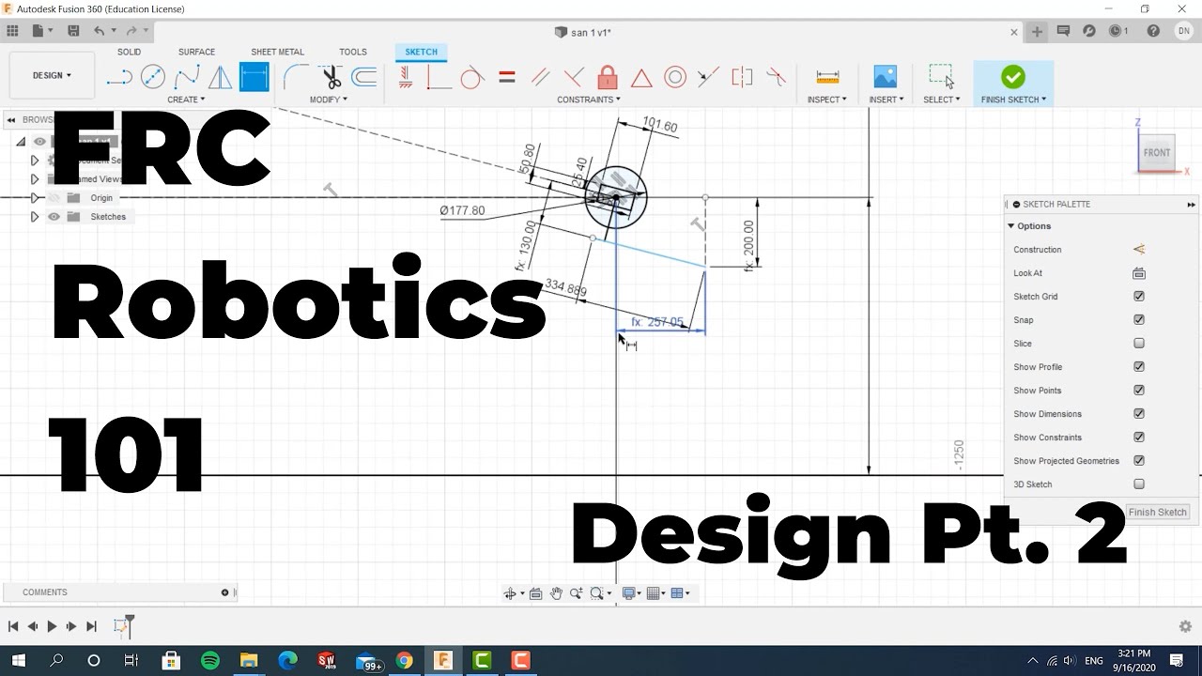
Task: Open the DESIGN workspace dropdown
Action: click(52, 75)
